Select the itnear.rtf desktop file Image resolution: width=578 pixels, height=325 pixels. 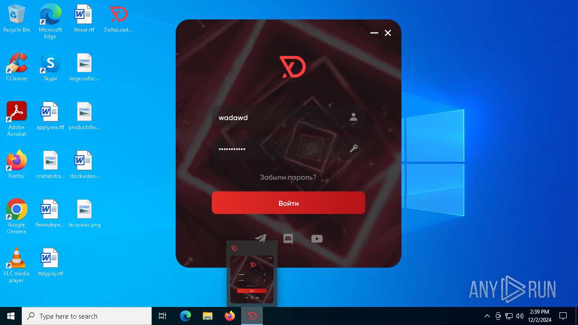(x=84, y=19)
